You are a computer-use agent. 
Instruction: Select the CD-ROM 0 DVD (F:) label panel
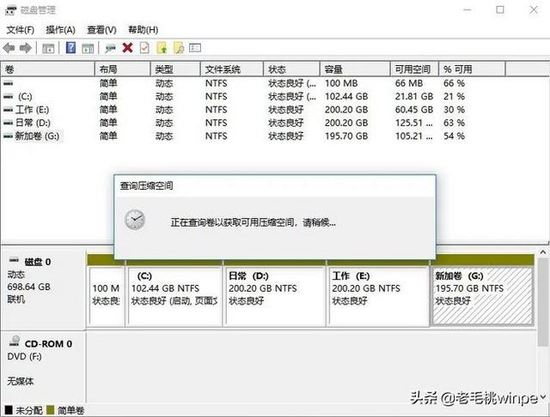click(43, 366)
